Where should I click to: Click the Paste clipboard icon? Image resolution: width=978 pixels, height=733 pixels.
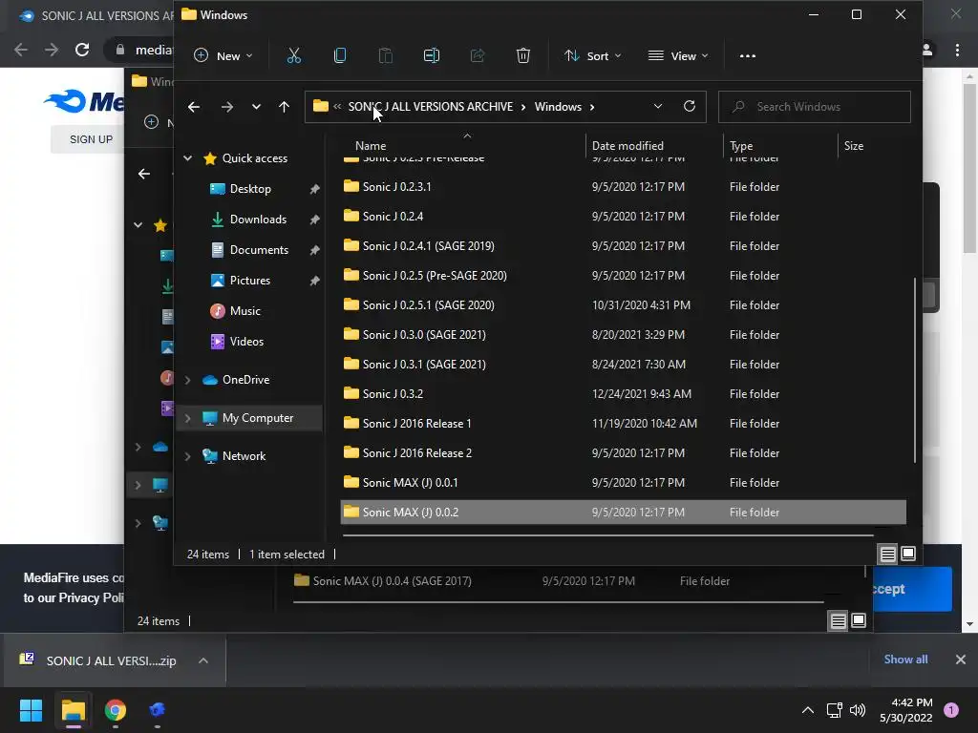pos(386,55)
